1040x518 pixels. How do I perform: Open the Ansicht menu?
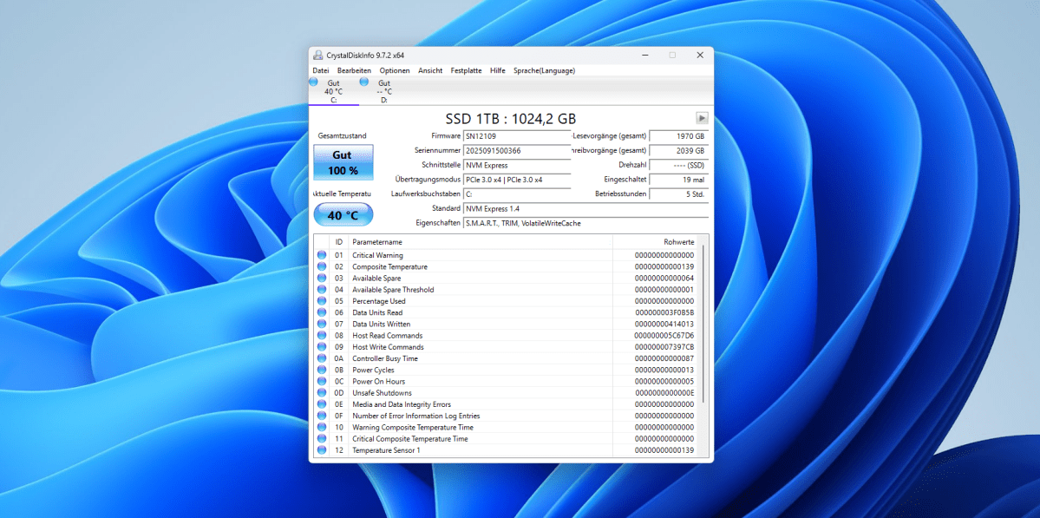[431, 70]
